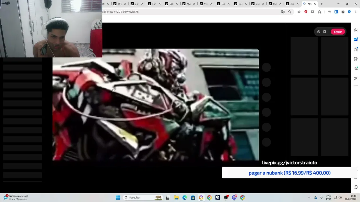Switch to the 'Grit' TikTok tab
The height and width of the screenshot is (202, 360).
point(257,4)
